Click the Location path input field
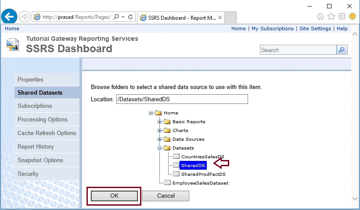The height and width of the screenshot is (210, 360). [182, 99]
